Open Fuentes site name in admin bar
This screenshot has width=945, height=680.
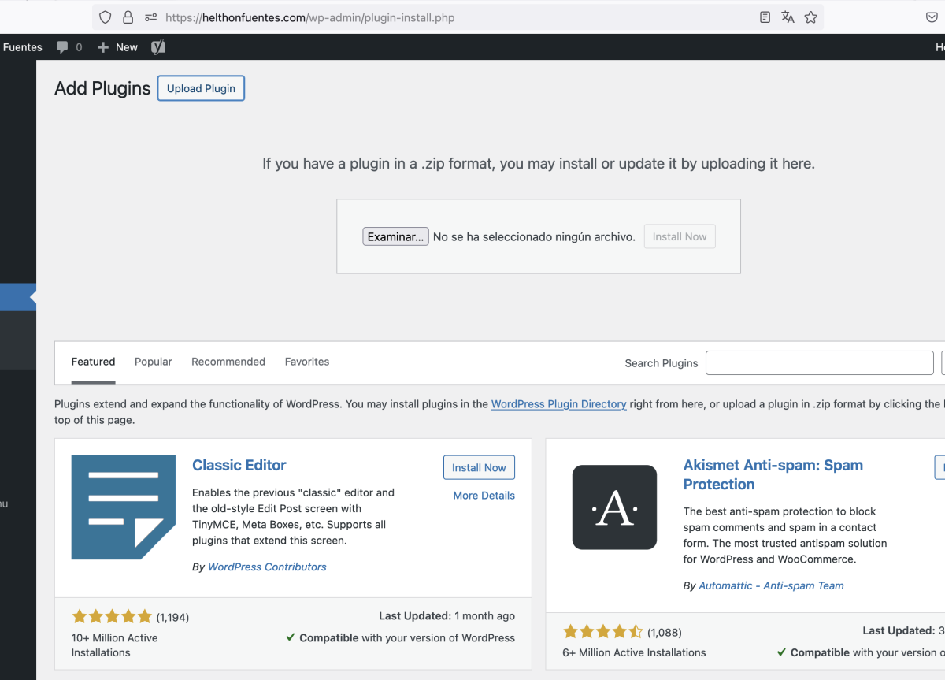click(x=22, y=47)
